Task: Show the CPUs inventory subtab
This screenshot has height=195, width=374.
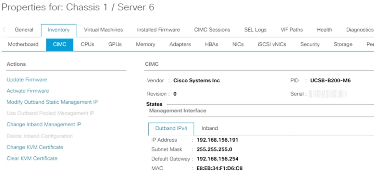Action: click(87, 44)
